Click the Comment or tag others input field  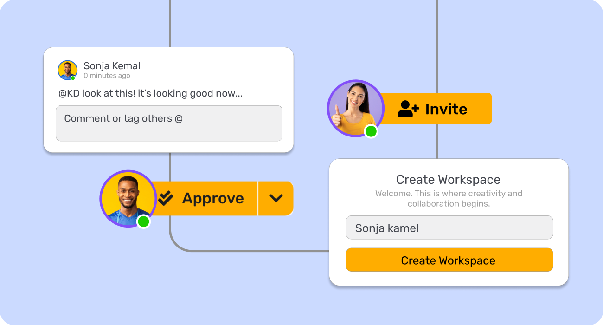(x=169, y=123)
